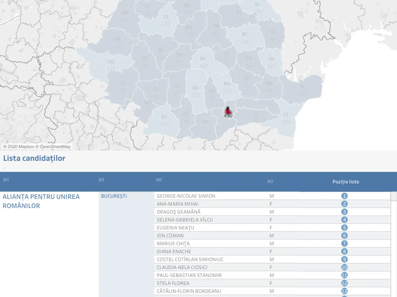This screenshot has width=397, height=297.
Task: Click the Lista candidaților heading
Action: [x=34, y=158]
